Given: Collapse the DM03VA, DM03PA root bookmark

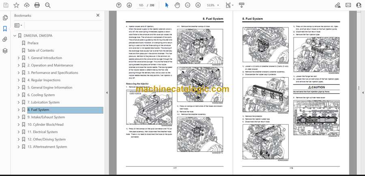Looking at the screenshot, I should 15,36.
